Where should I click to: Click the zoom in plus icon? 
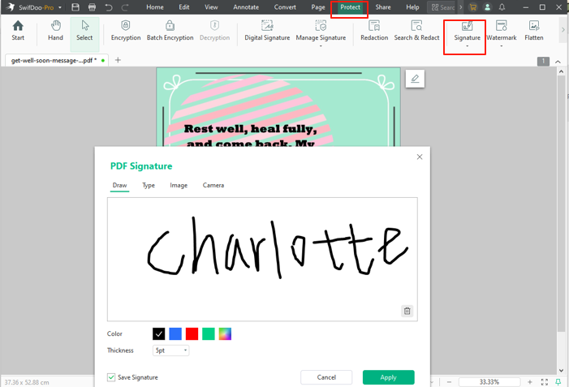click(x=530, y=382)
